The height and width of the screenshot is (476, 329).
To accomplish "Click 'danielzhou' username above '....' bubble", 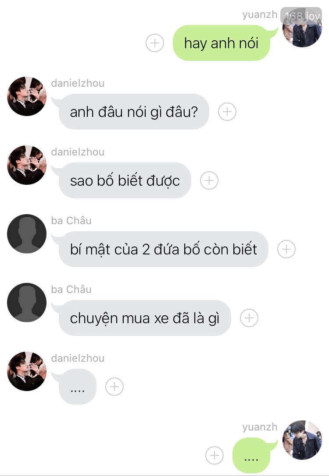I will coord(78,358).
